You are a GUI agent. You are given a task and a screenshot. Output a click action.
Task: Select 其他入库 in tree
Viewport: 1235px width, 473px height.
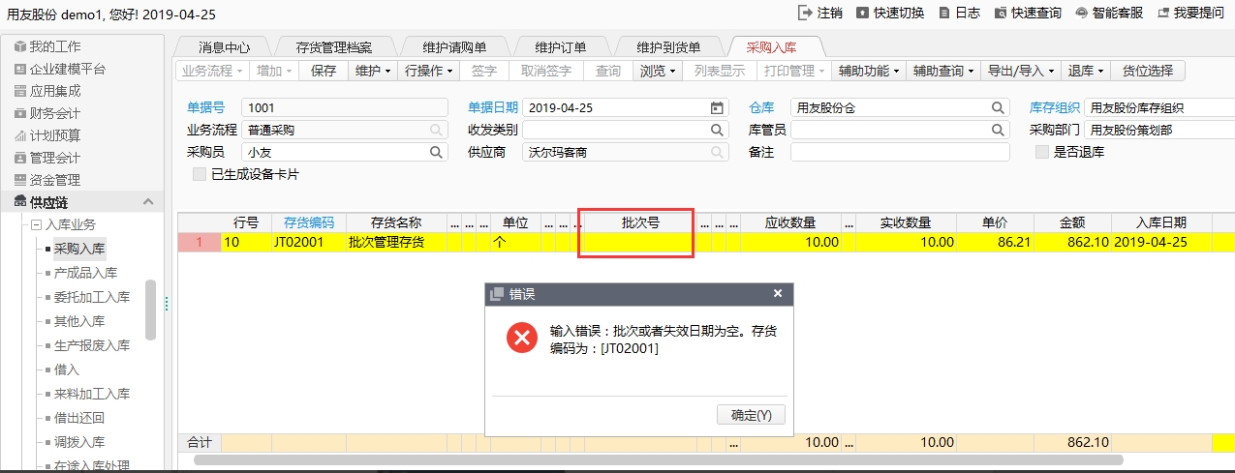79,321
